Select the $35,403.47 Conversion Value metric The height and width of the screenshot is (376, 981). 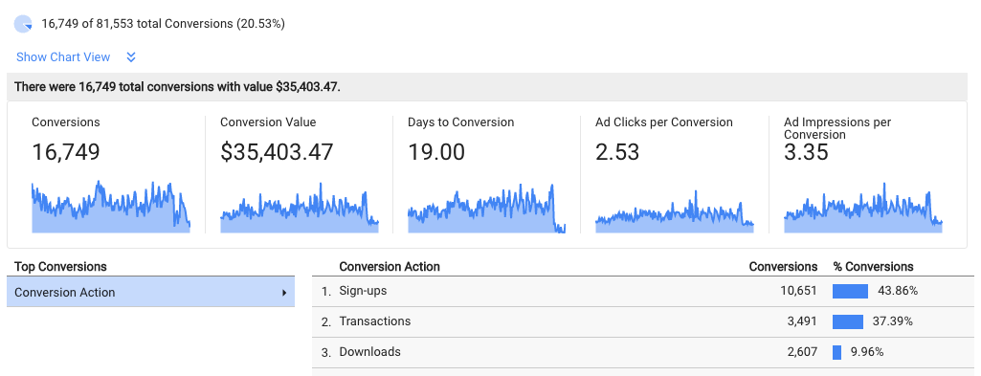pos(277,152)
